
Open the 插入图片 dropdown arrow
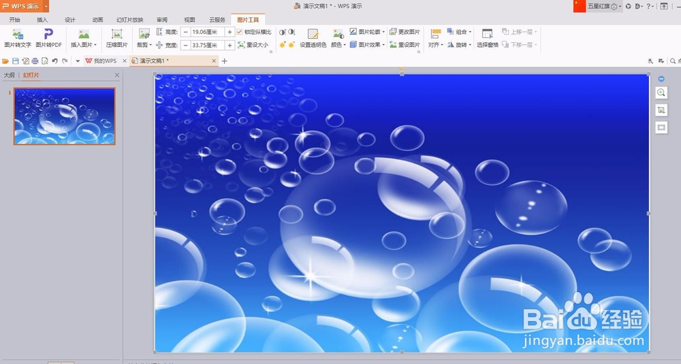click(95, 45)
